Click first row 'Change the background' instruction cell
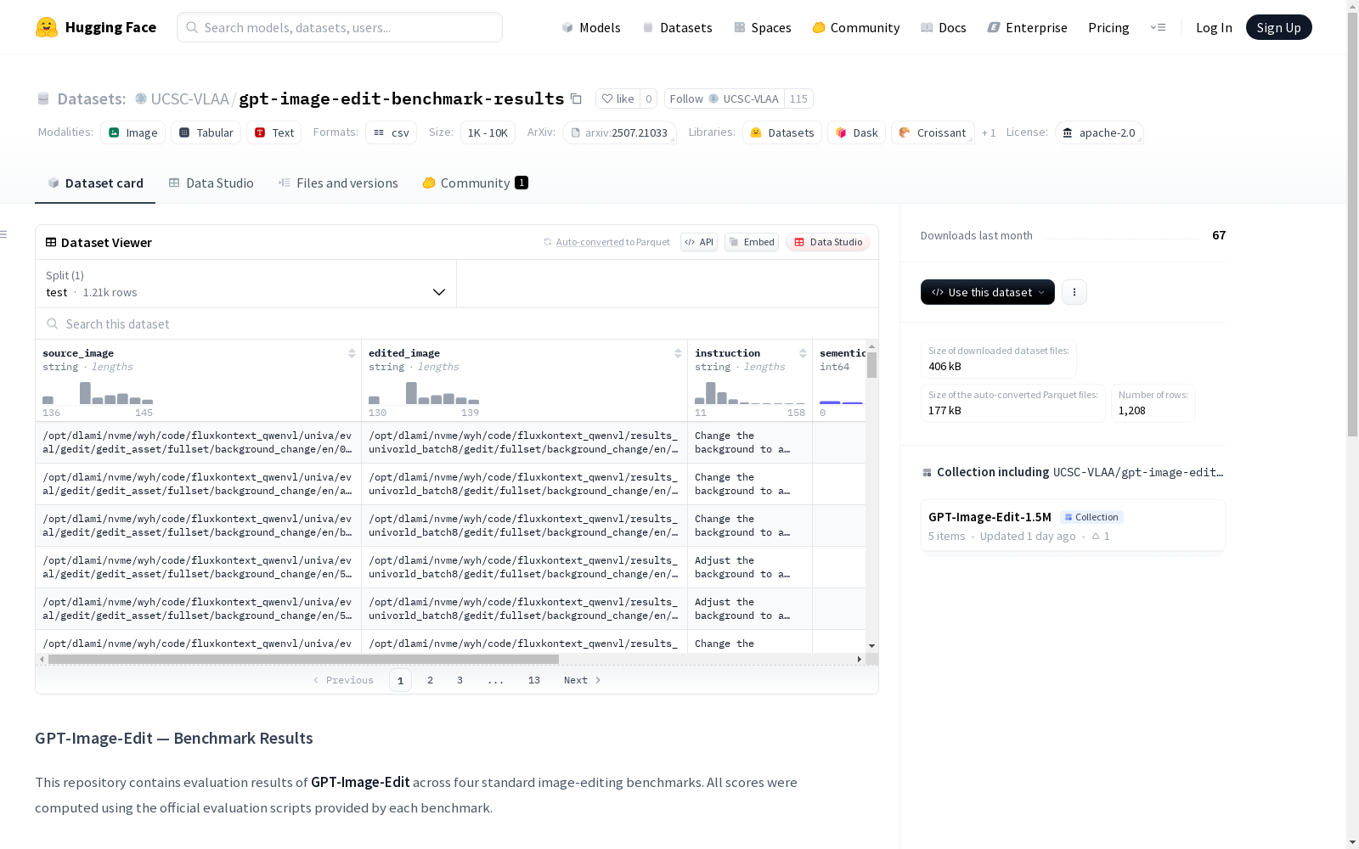The image size is (1359, 849). (750, 442)
